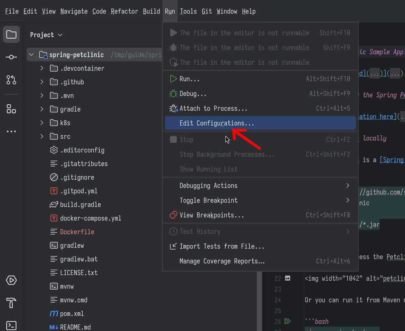Open the Code menu
The width and height of the screenshot is (405, 331).
[99, 11]
